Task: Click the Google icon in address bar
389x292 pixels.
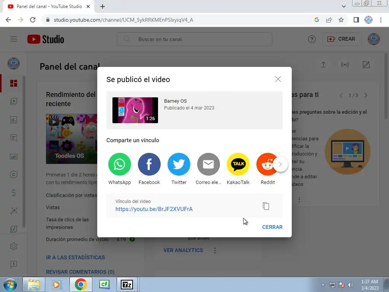Action: pos(316,20)
